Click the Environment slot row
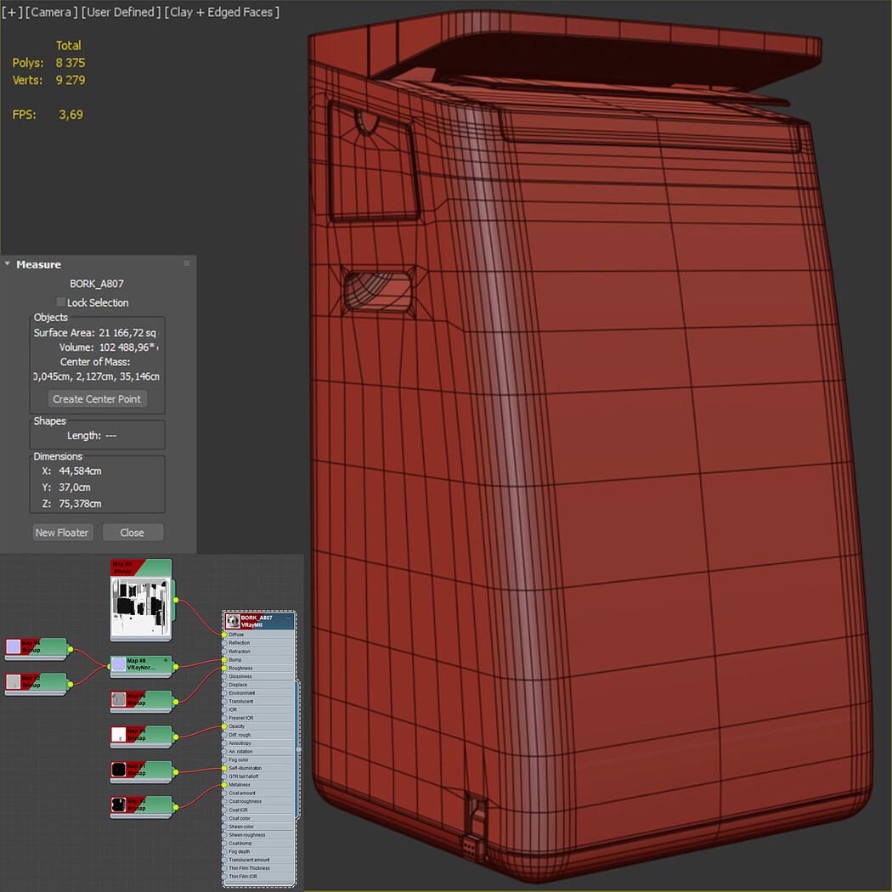 pos(259,693)
